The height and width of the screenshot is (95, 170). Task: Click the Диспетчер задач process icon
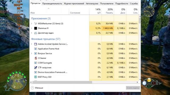(x=36, y=33)
